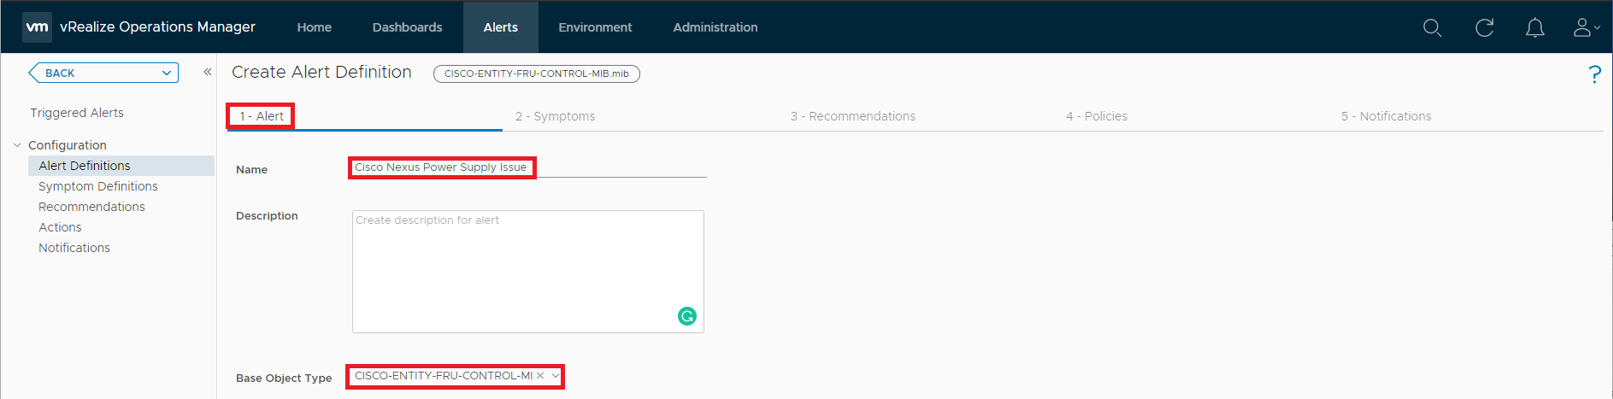Click the green Grammarly icon in description
This screenshot has width=1613, height=399.
[686, 316]
